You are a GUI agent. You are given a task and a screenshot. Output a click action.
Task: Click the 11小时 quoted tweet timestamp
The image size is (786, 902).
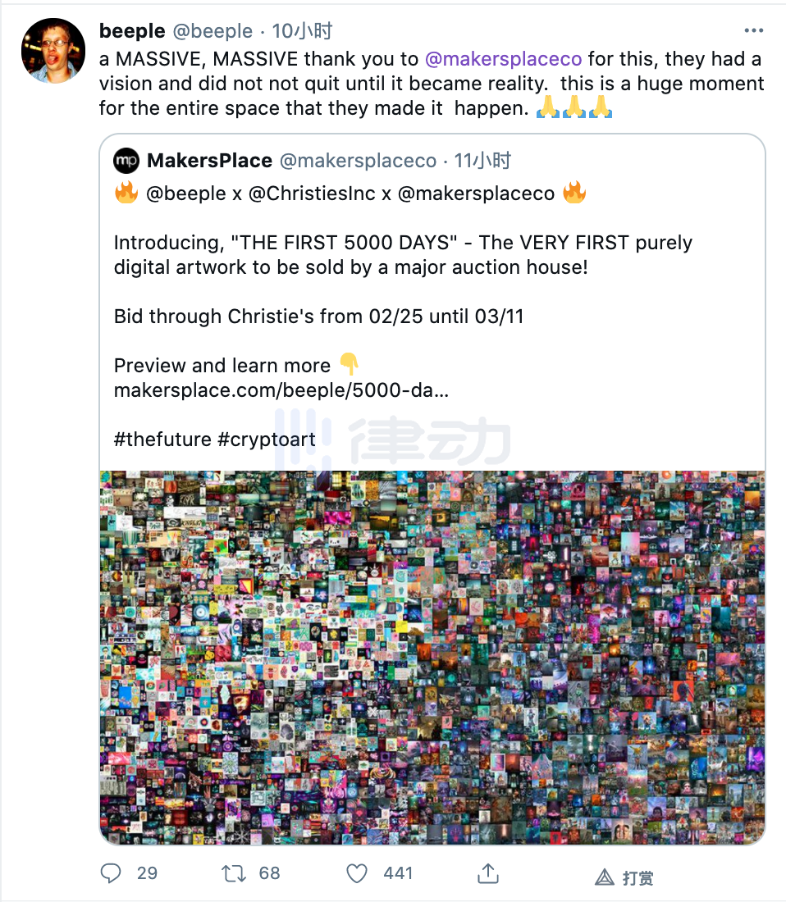point(482,161)
